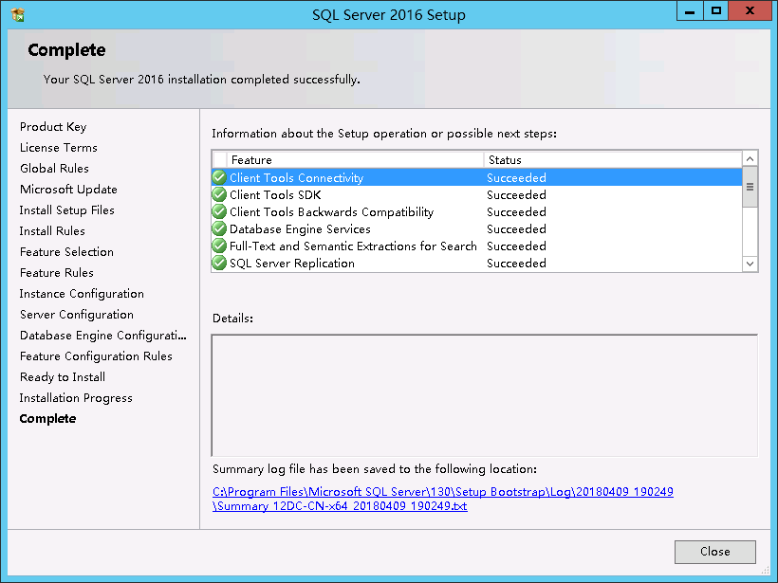This screenshot has width=778, height=583.
Task: Click Feature Selection step in sidebar
Action: point(66,252)
